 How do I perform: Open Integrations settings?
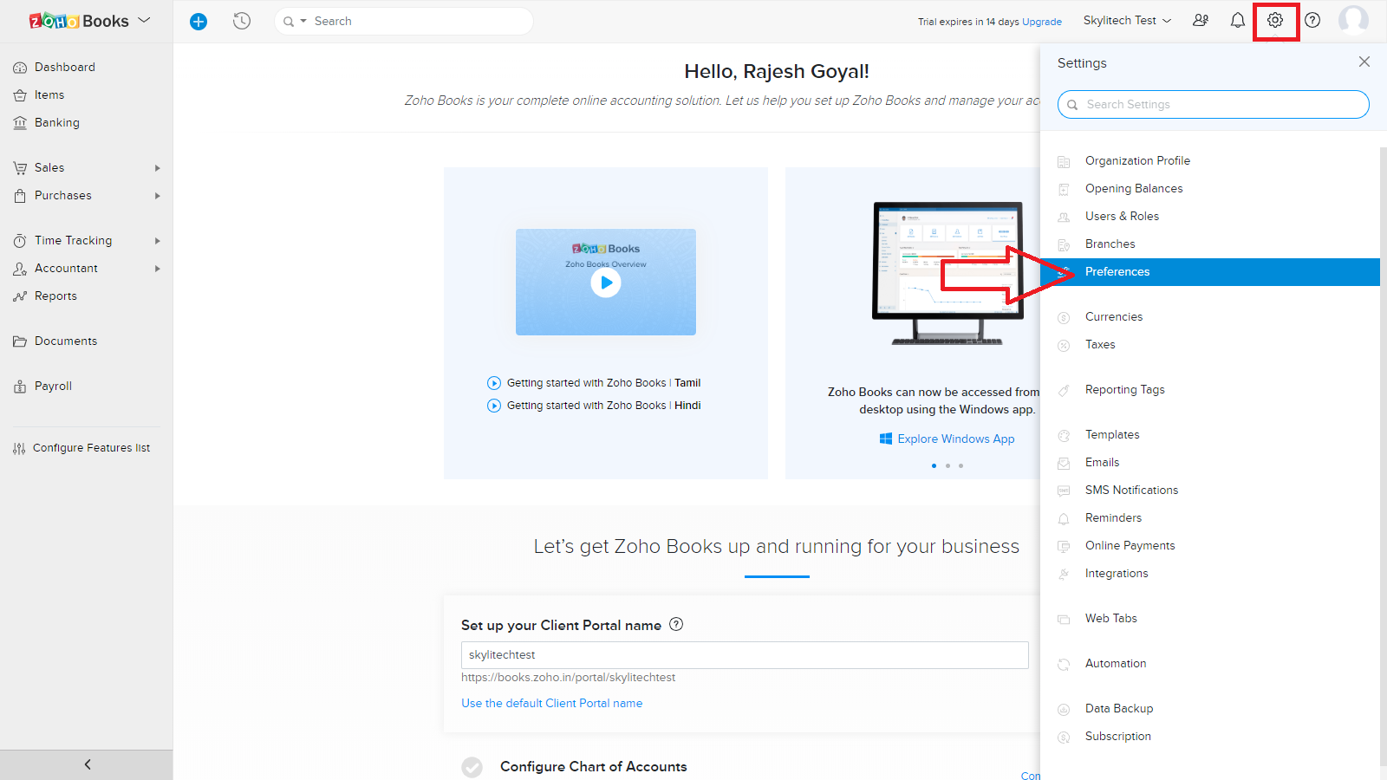[1116, 573]
